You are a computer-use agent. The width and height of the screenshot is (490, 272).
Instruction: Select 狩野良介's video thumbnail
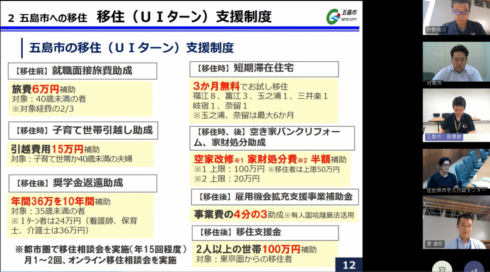coord(456,17)
